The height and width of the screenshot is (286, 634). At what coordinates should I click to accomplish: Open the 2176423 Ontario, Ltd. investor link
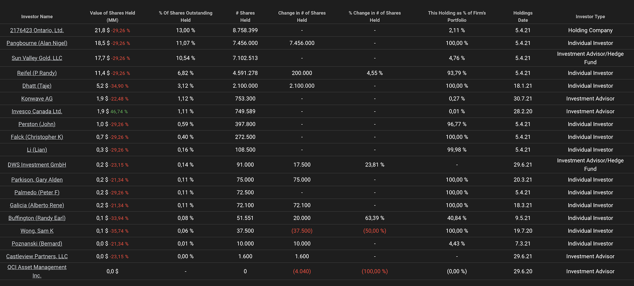[37, 30]
